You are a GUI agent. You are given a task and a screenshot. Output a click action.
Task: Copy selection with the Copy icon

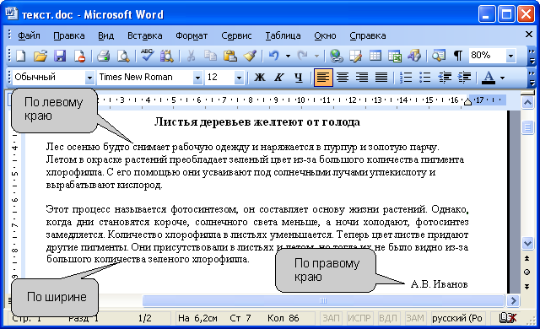pos(210,56)
